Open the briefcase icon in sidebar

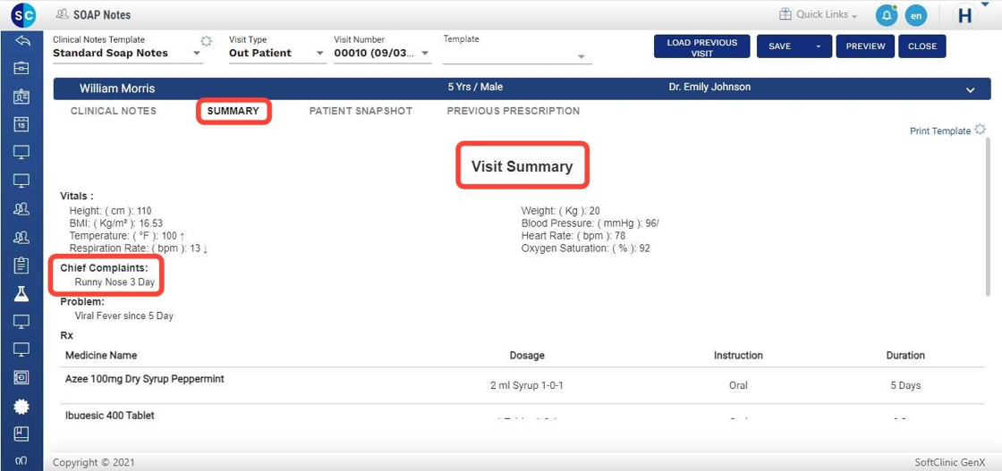[21, 69]
